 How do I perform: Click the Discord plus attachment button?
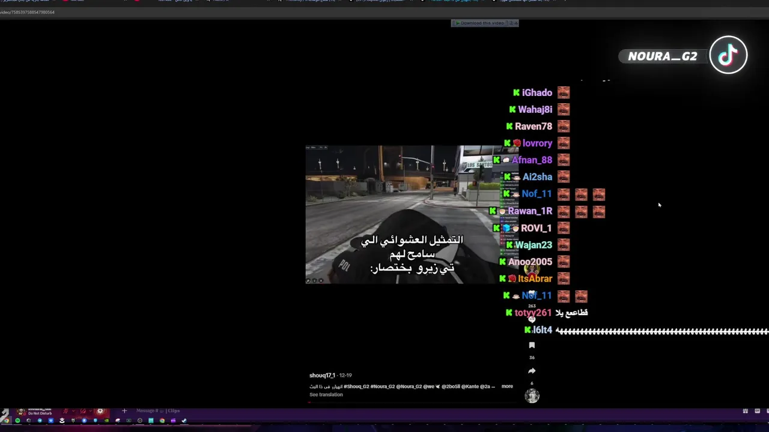(x=124, y=411)
